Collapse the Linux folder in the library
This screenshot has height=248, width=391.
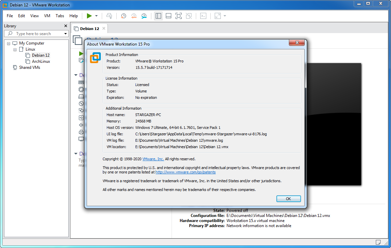(x=15, y=49)
